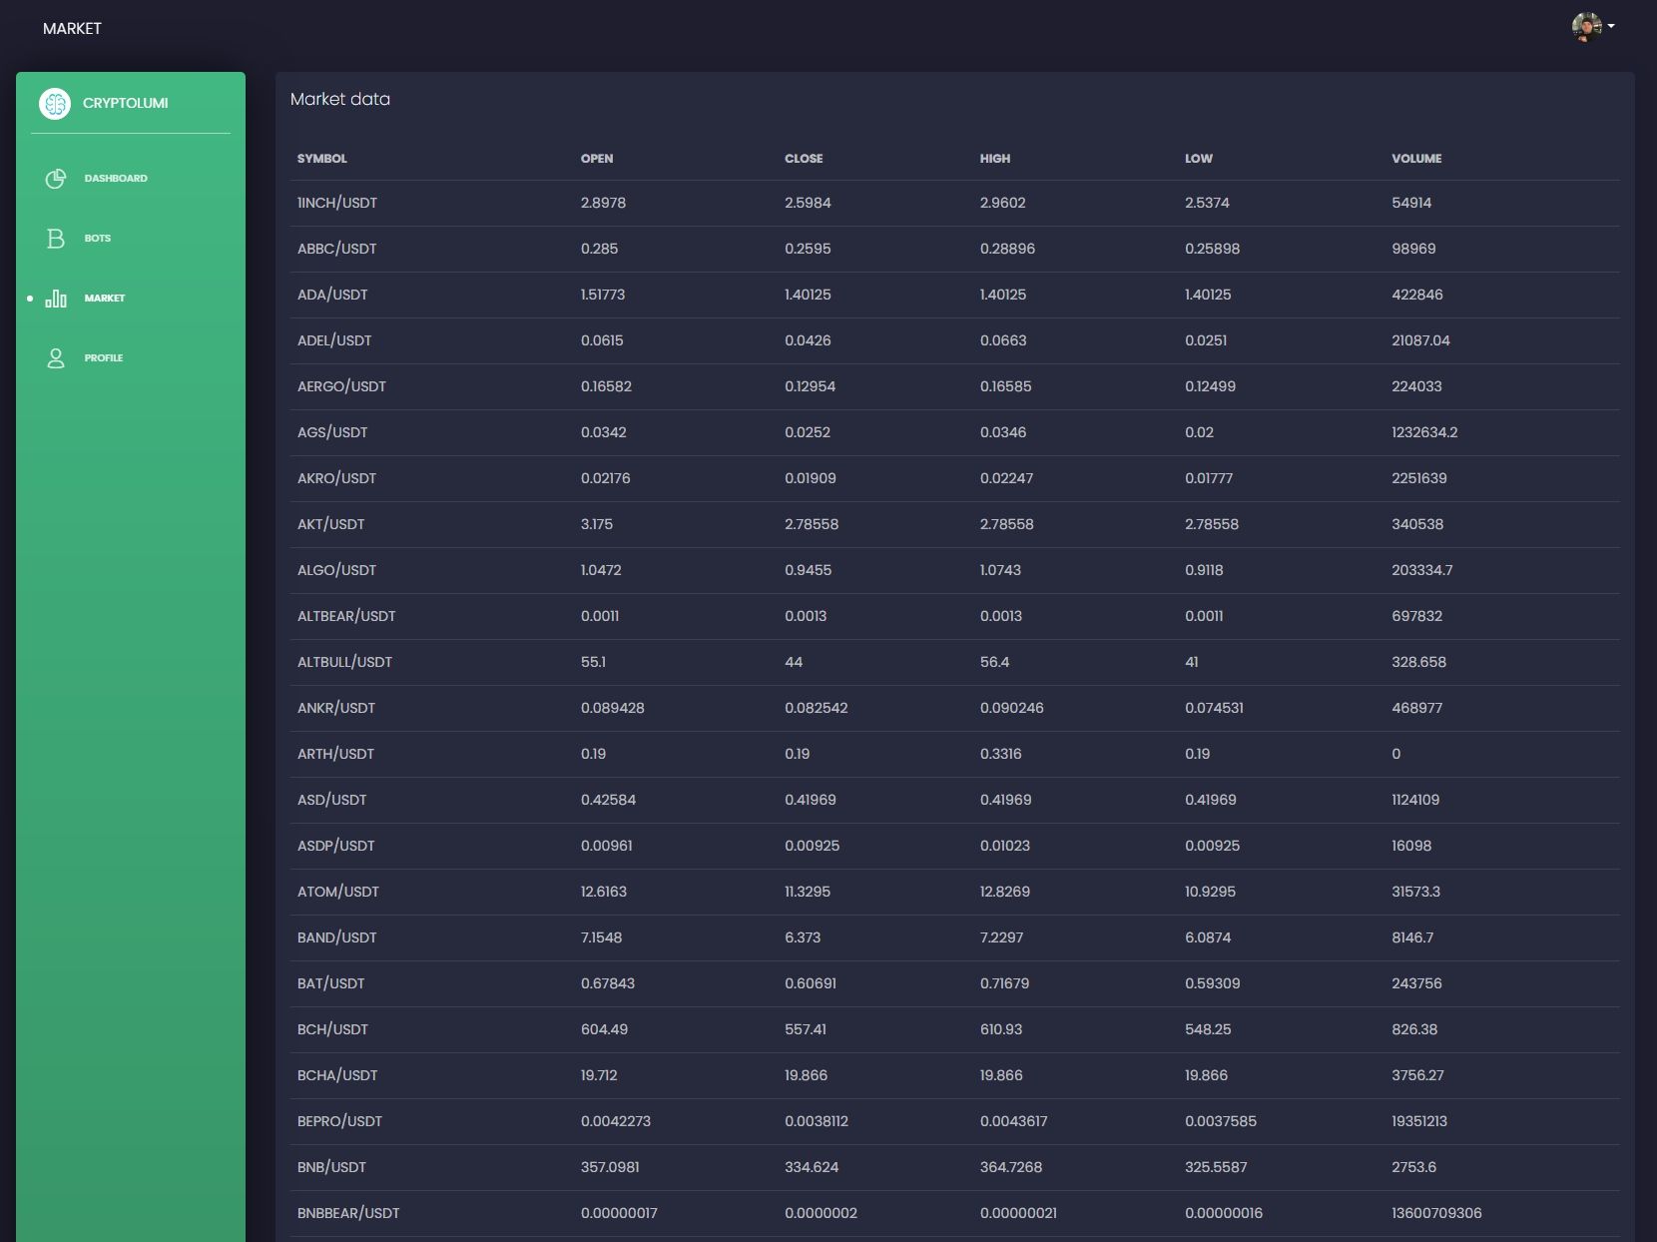Viewport: 1657px width, 1242px height.
Task: Select the BCHA/USDT symbol cell
Action: pyautogui.click(x=337, y=1075)
